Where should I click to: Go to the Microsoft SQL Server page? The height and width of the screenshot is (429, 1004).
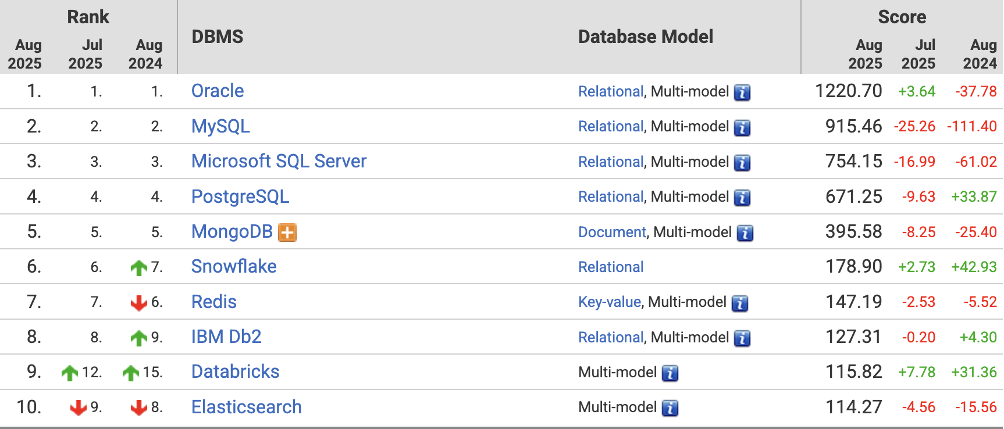tap(279, 161)
